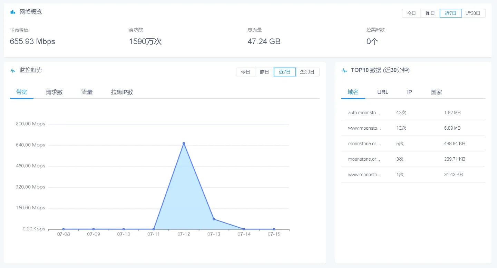Switch 监控趋势 range to 近30日
This screenshot has width=497, height=268.
coord(307,72)
